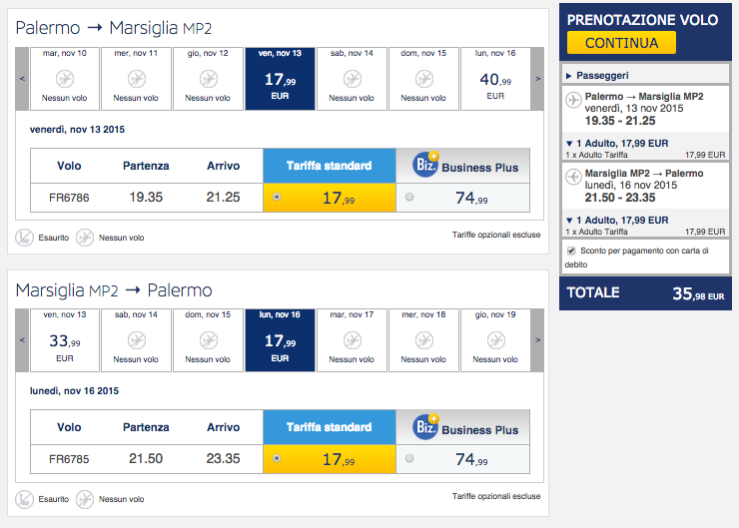Click Biz Plus icon in return fare header
The height and width of the screenshot is (528, 739).
[x=424, y=427]
